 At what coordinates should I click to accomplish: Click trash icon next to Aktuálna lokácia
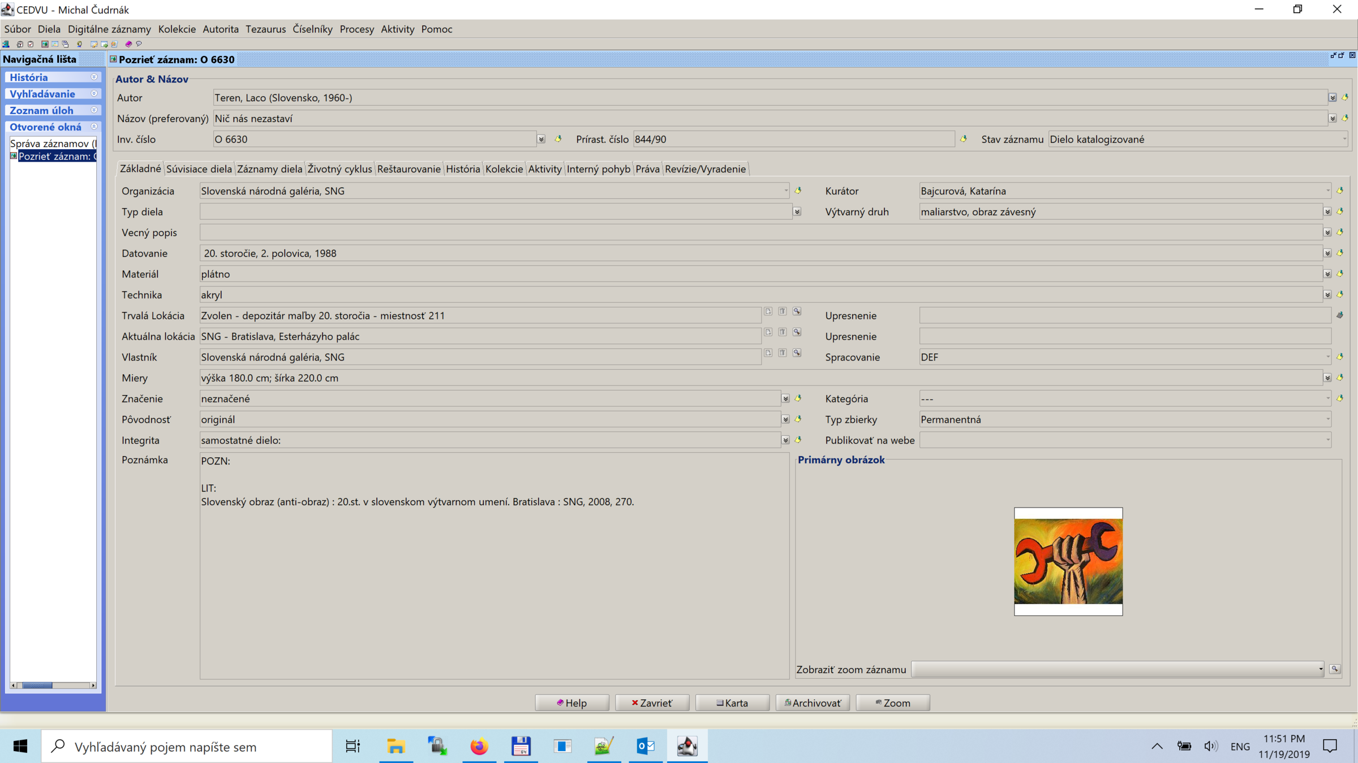(x=783, y=332)
